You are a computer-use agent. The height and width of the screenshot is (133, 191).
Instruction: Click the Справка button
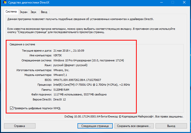(x=19, y=126)
